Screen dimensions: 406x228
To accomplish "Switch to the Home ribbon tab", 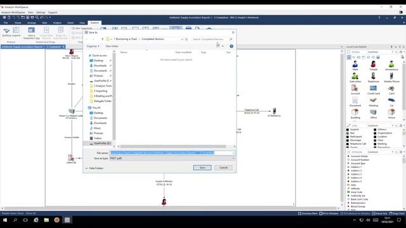I will (18, 23).
